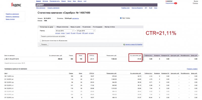Viewport: 202px width, 100px height.
Task: Open "Подбор слов" link
Action: click(x=125, y=8)
